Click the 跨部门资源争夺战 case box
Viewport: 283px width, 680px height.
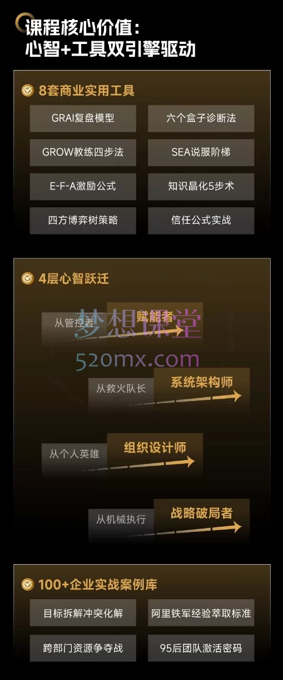tap(83, 648)
